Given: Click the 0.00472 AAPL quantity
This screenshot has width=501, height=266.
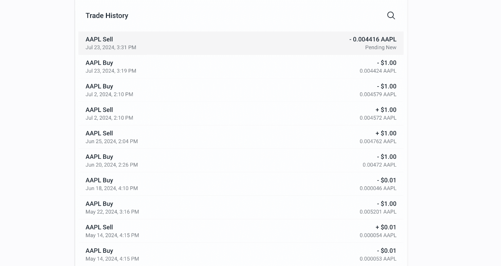Looking at the screenshot, I should 379,165.
